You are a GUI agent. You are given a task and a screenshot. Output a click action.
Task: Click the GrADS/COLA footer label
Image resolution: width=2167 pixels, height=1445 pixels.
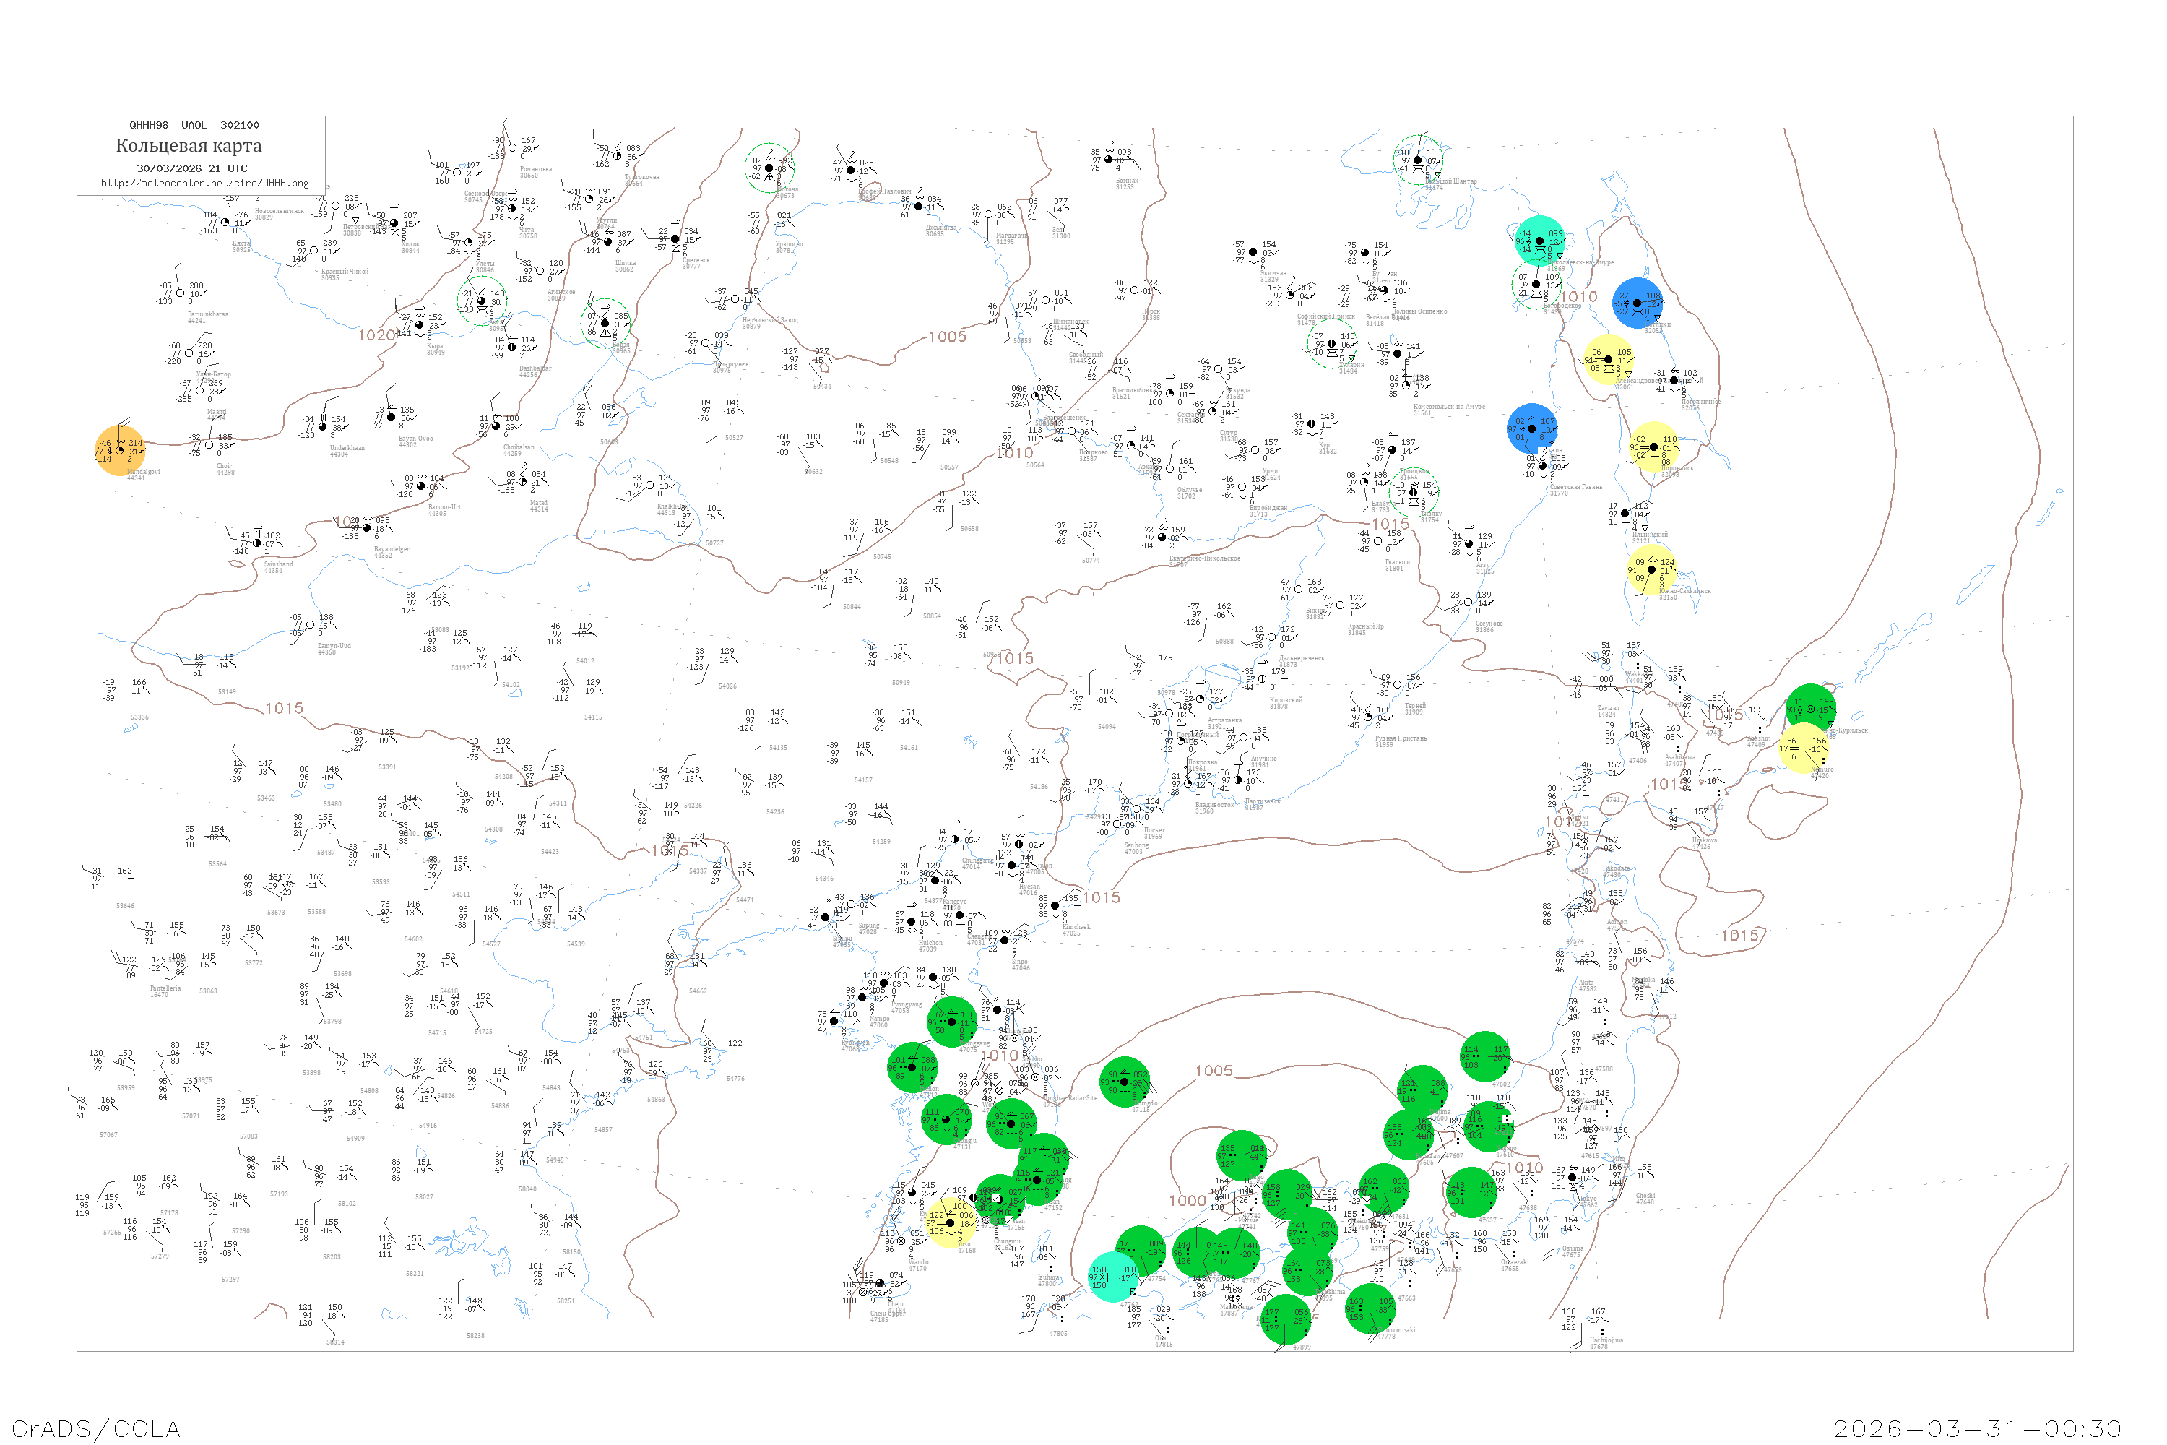(x=96, y=1428)
